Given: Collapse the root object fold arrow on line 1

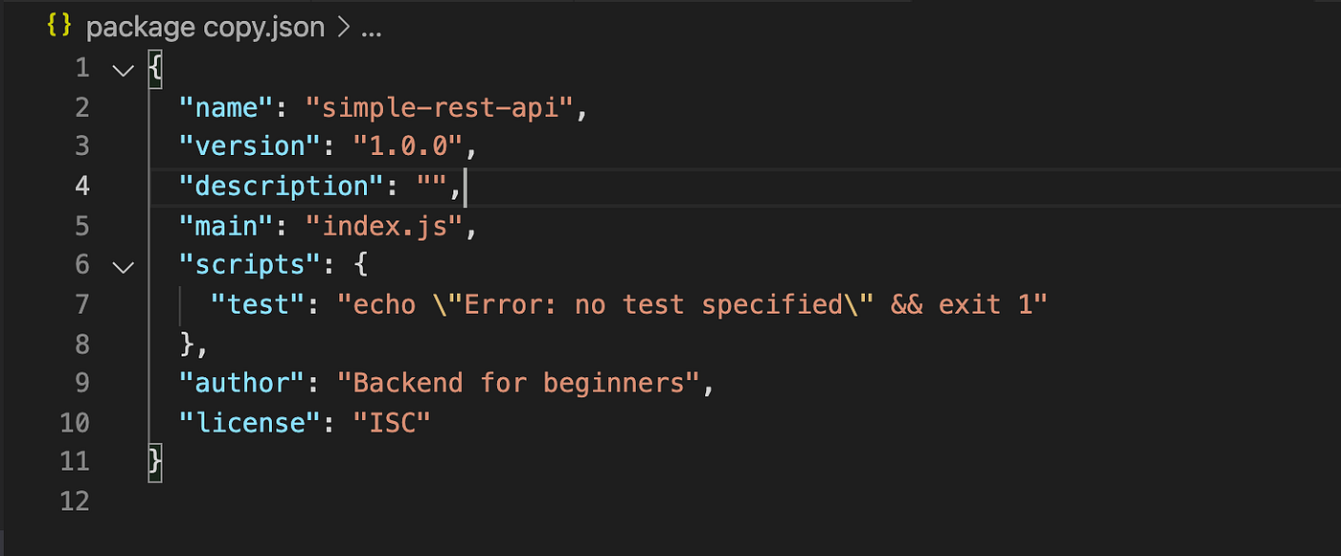Looking at the screenshot, I should [123, 69].
